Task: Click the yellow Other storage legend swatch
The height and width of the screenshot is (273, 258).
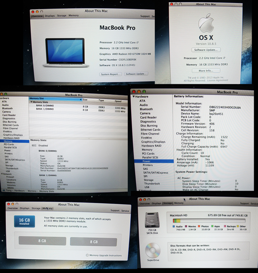Action: tap(238, 226)
